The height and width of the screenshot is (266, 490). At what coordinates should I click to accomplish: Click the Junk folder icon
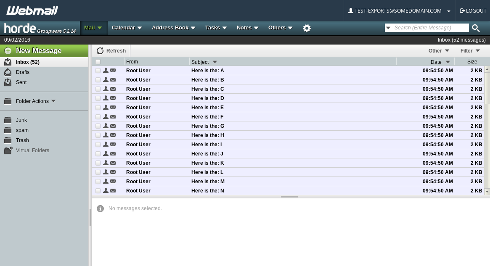[x=8, y=120]
